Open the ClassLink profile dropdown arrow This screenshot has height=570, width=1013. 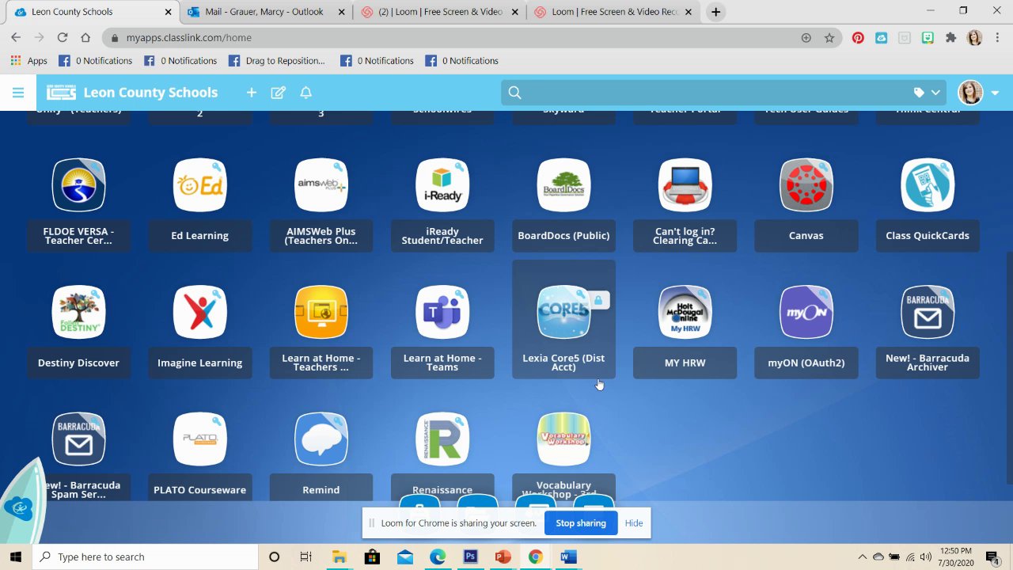996,93
